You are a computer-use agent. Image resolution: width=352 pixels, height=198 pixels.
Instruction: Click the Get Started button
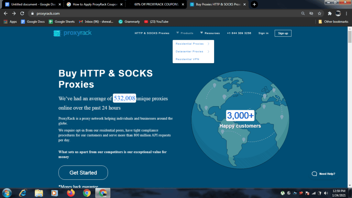point(83,173)
